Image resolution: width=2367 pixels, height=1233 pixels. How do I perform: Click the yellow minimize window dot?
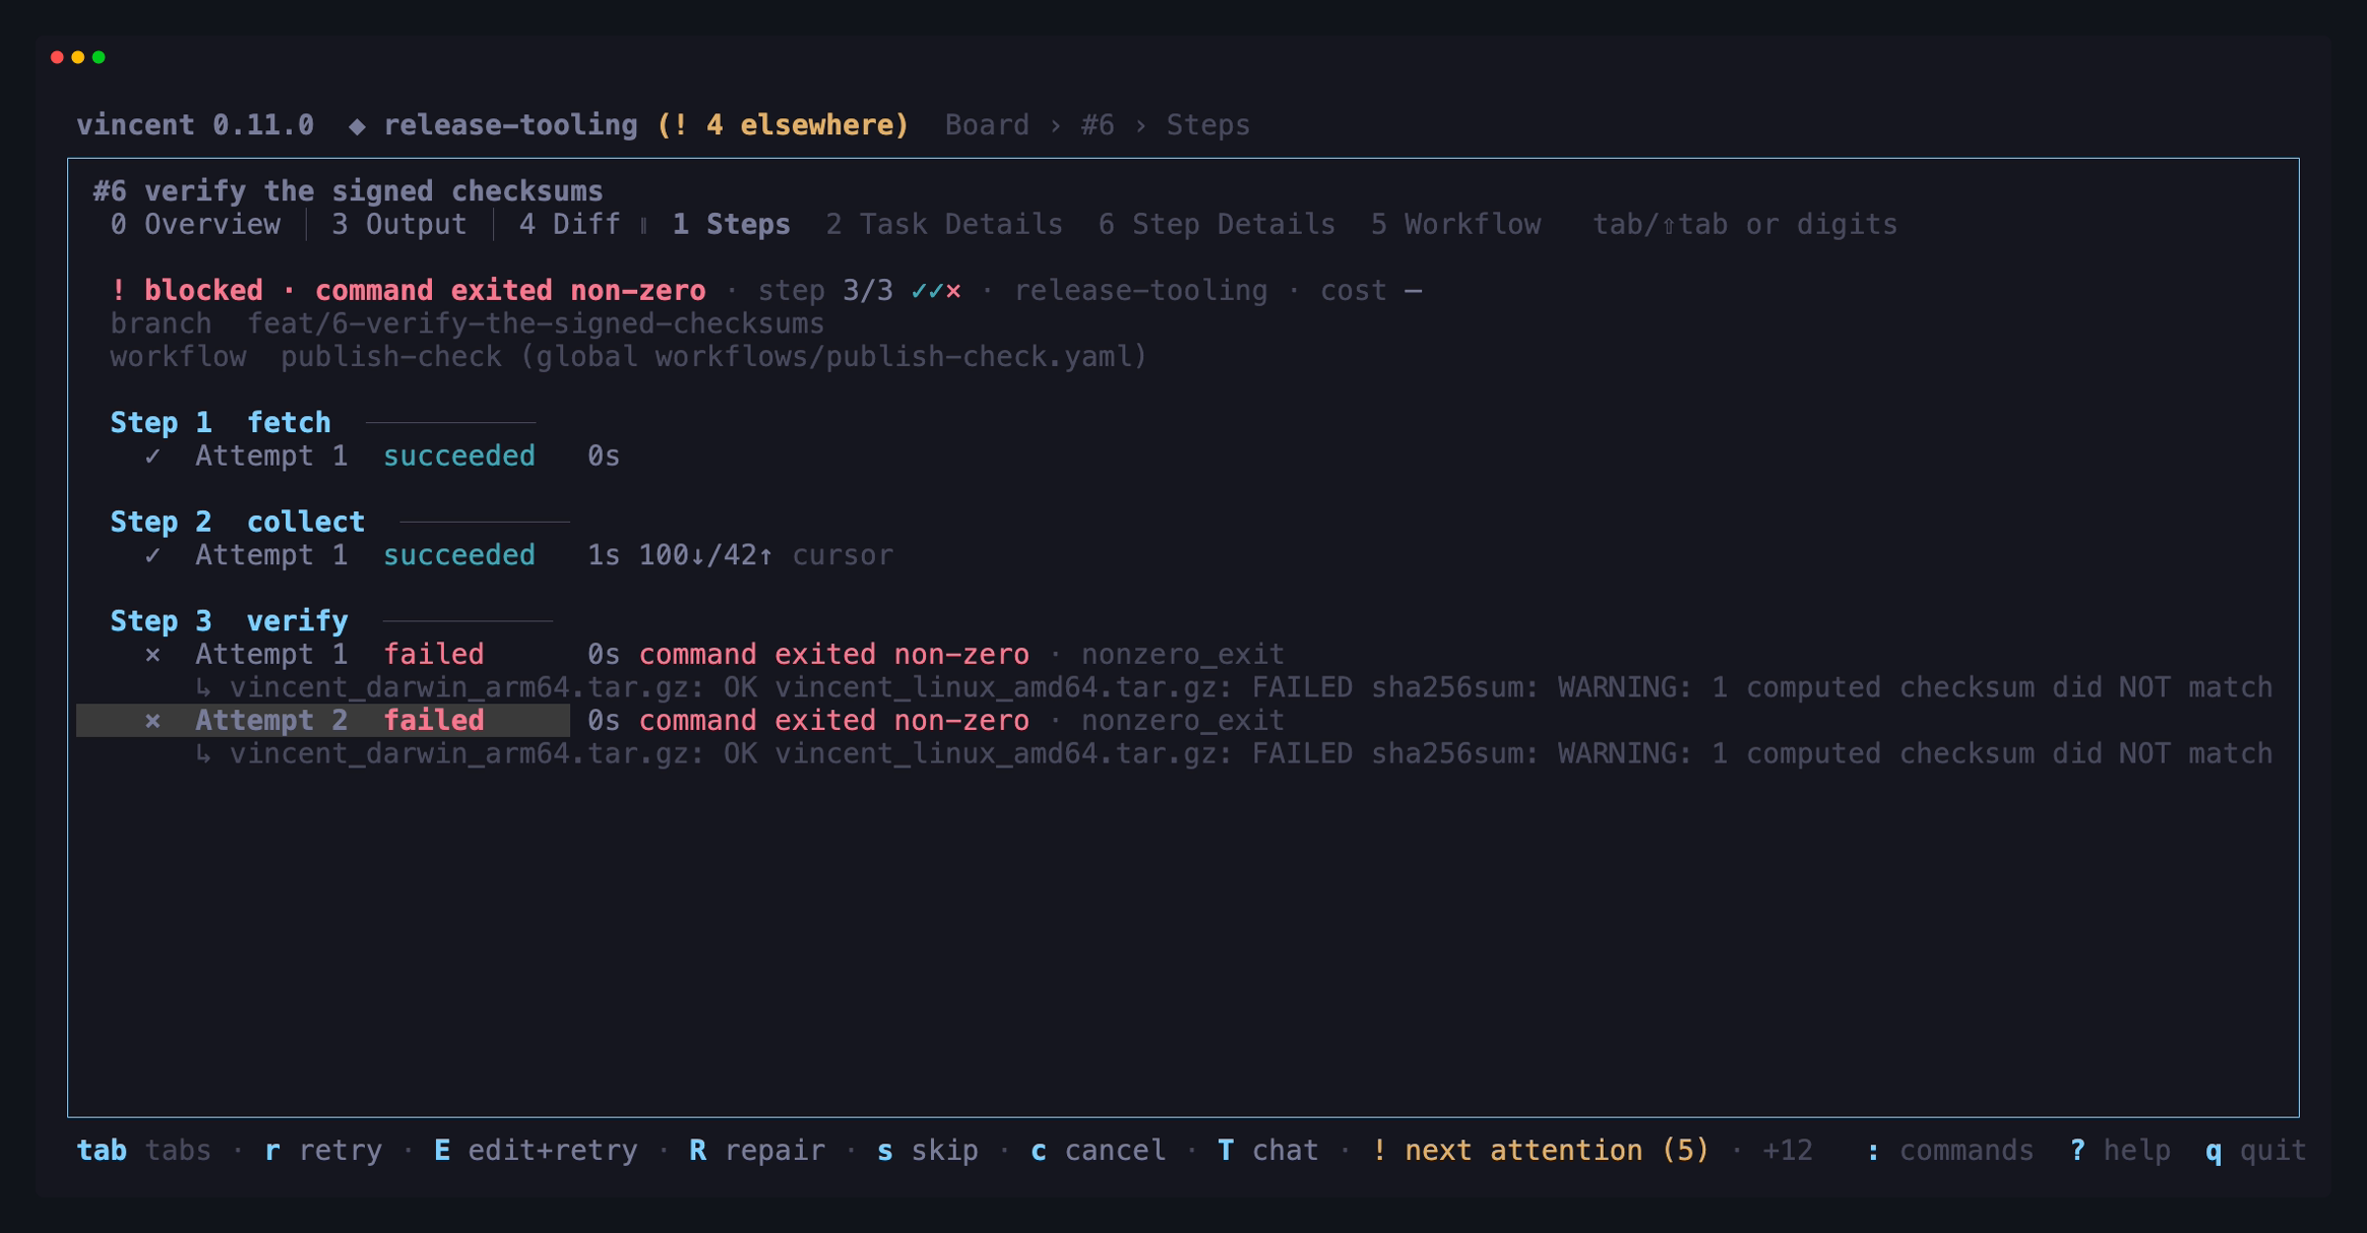point(78,57)
